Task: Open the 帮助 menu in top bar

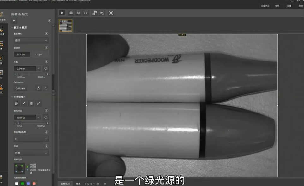Action: point(301,6)
